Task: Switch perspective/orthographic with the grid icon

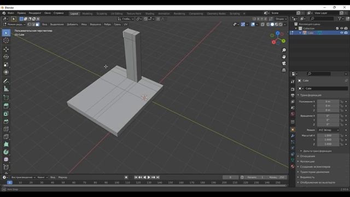Action: [x=284, y=70]
